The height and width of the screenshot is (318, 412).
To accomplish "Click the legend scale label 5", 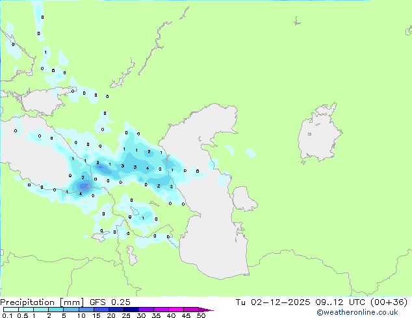I will point(64,315).
